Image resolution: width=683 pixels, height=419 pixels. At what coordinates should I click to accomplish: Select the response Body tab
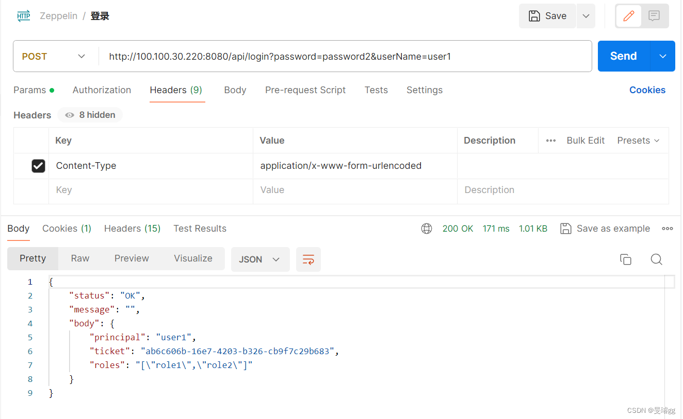tap(19, 229)
